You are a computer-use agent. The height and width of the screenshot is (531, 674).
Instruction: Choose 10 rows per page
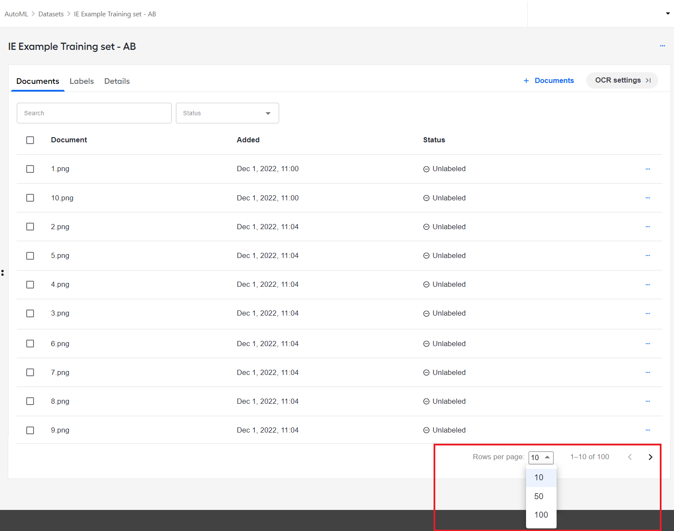click(541, 477)
